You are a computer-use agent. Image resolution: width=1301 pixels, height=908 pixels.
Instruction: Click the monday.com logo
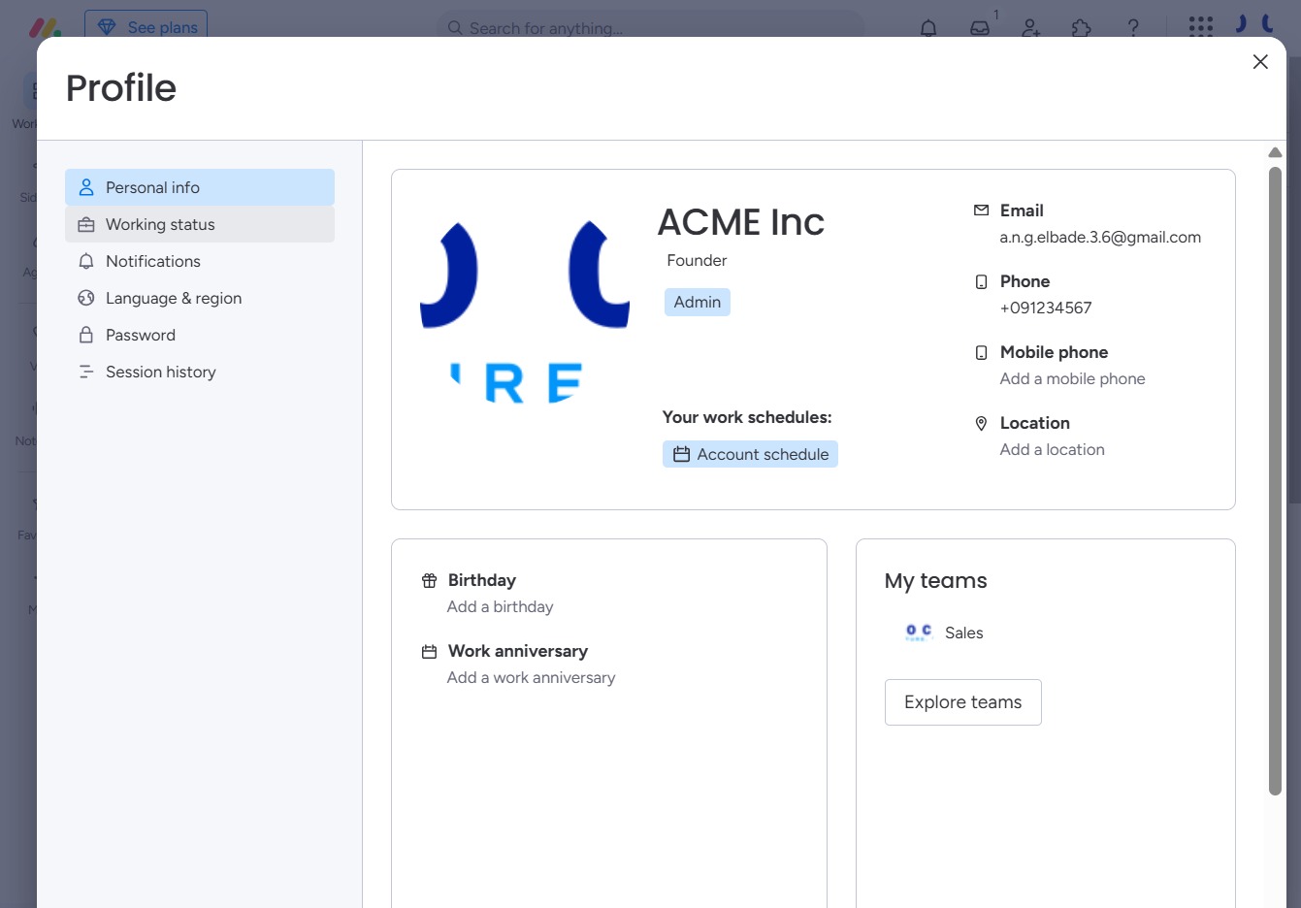tap(46, 27)
